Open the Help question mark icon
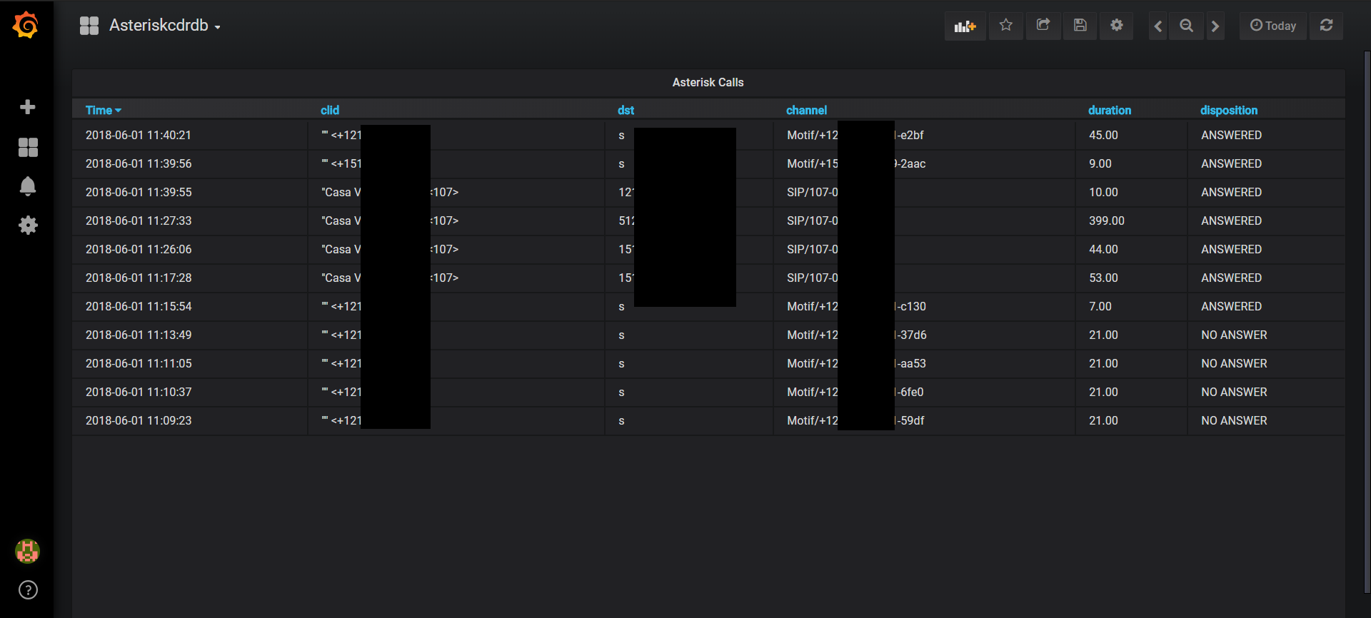The width and height of the screenshot is (1371, 618). click(x=28, y=590)
